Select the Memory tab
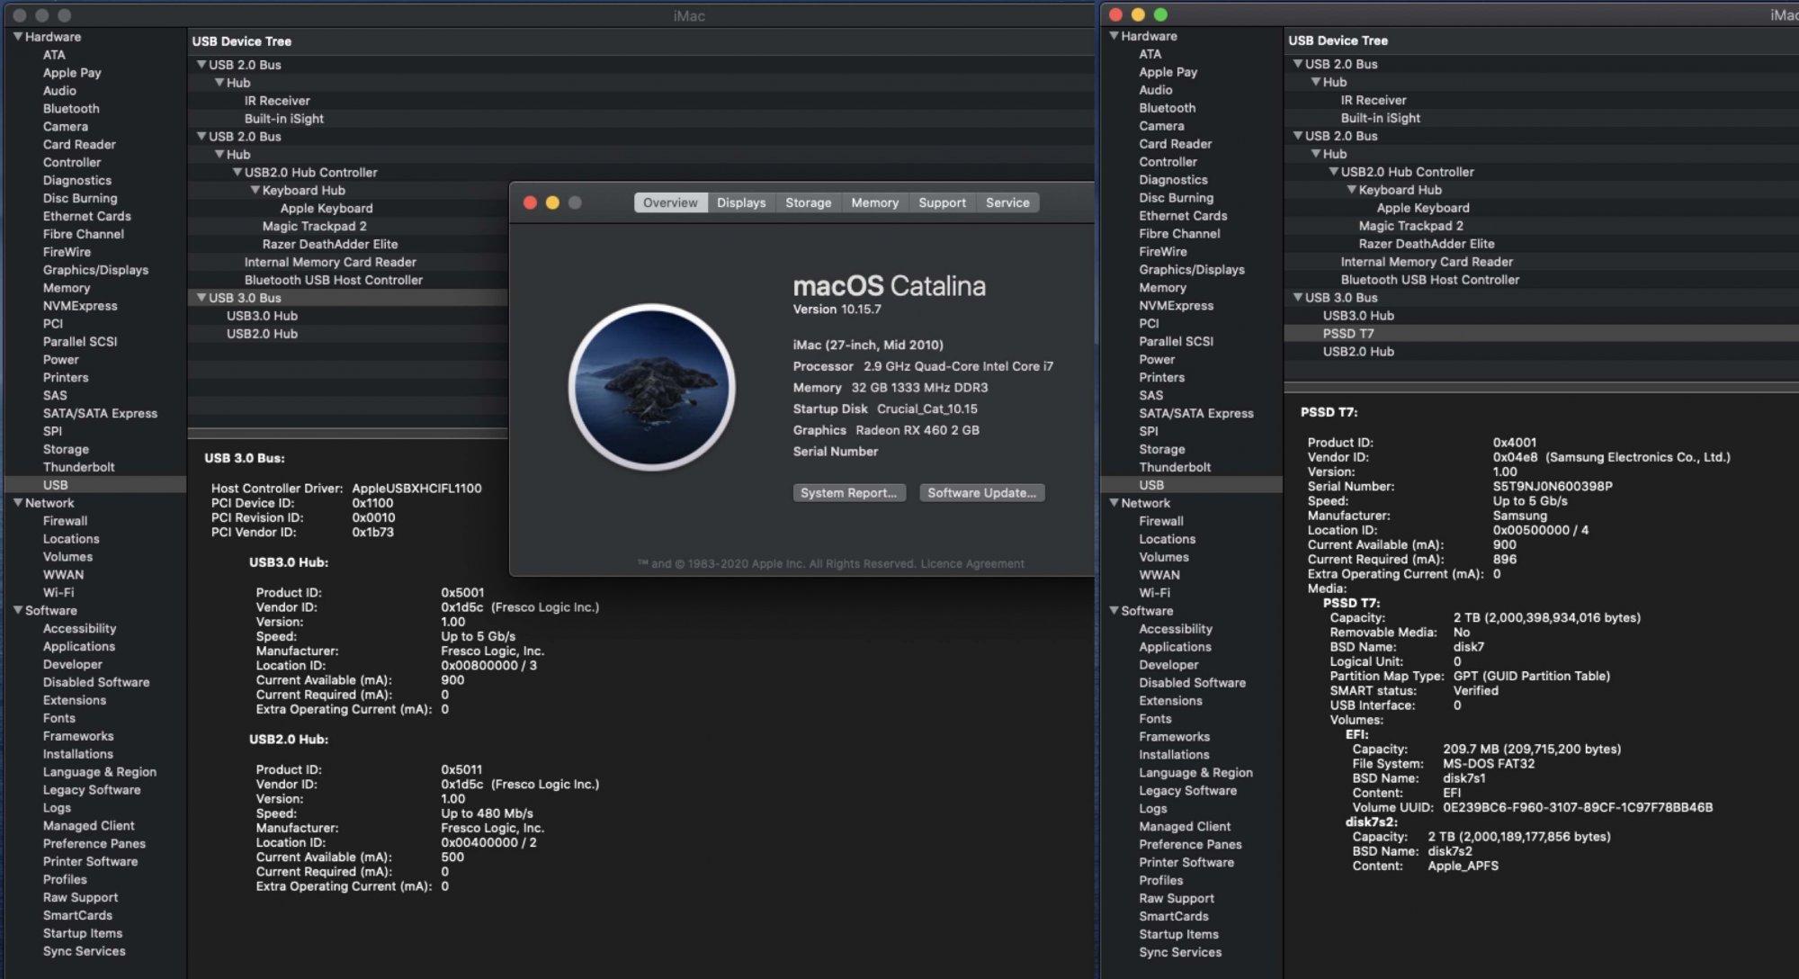This screenshot has width=1799, height=979. (x=874, y=203)
